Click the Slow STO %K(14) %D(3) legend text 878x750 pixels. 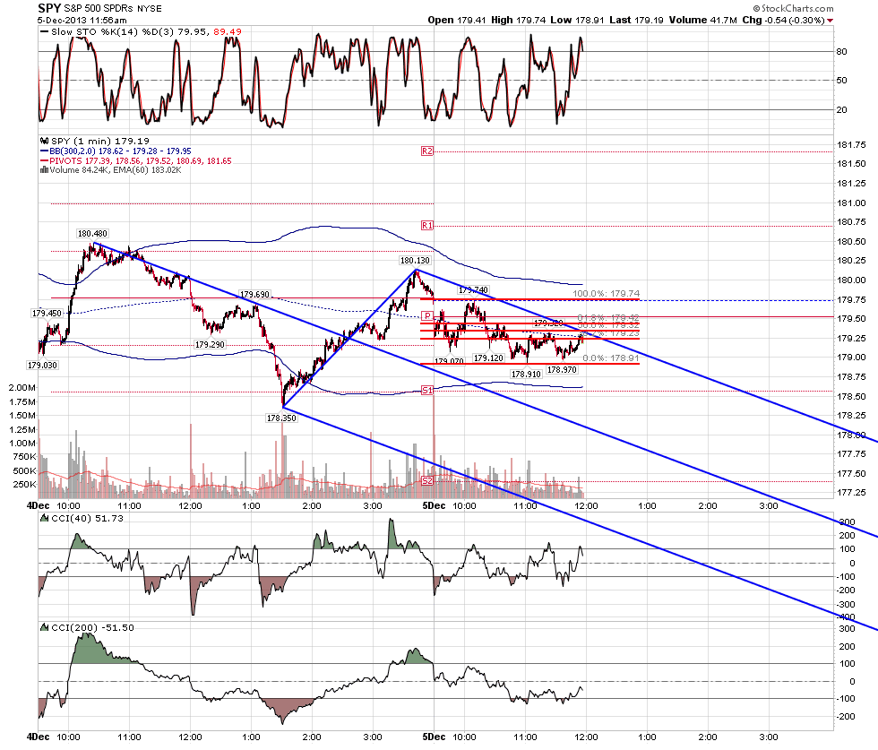pyautogui.click(x=146, y=32)
